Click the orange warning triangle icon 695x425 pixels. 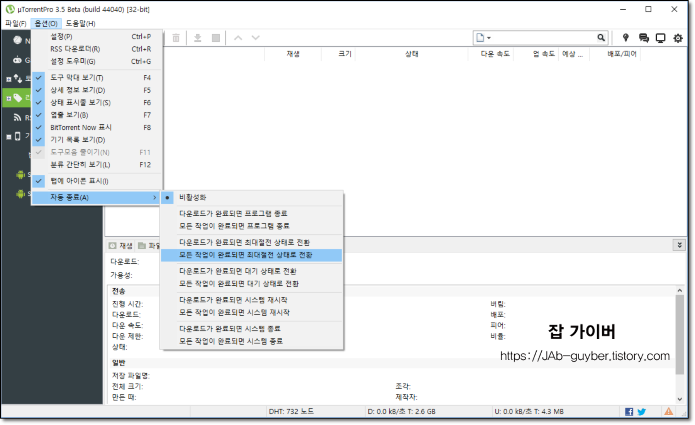pos(669,411)
